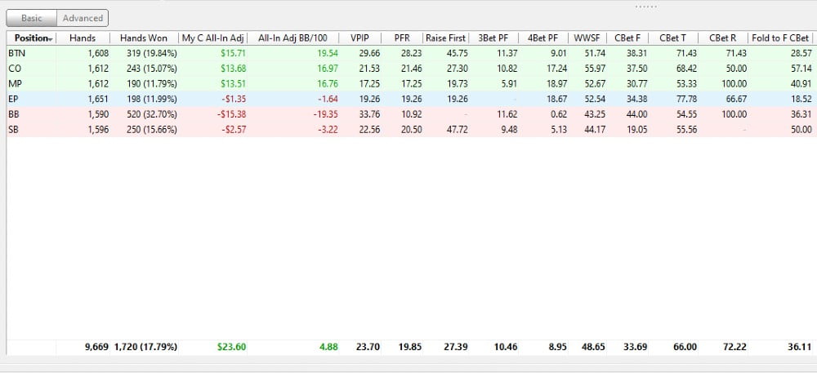
Task: Switch to the Basic tab
Action: click(x=31, y=18)
